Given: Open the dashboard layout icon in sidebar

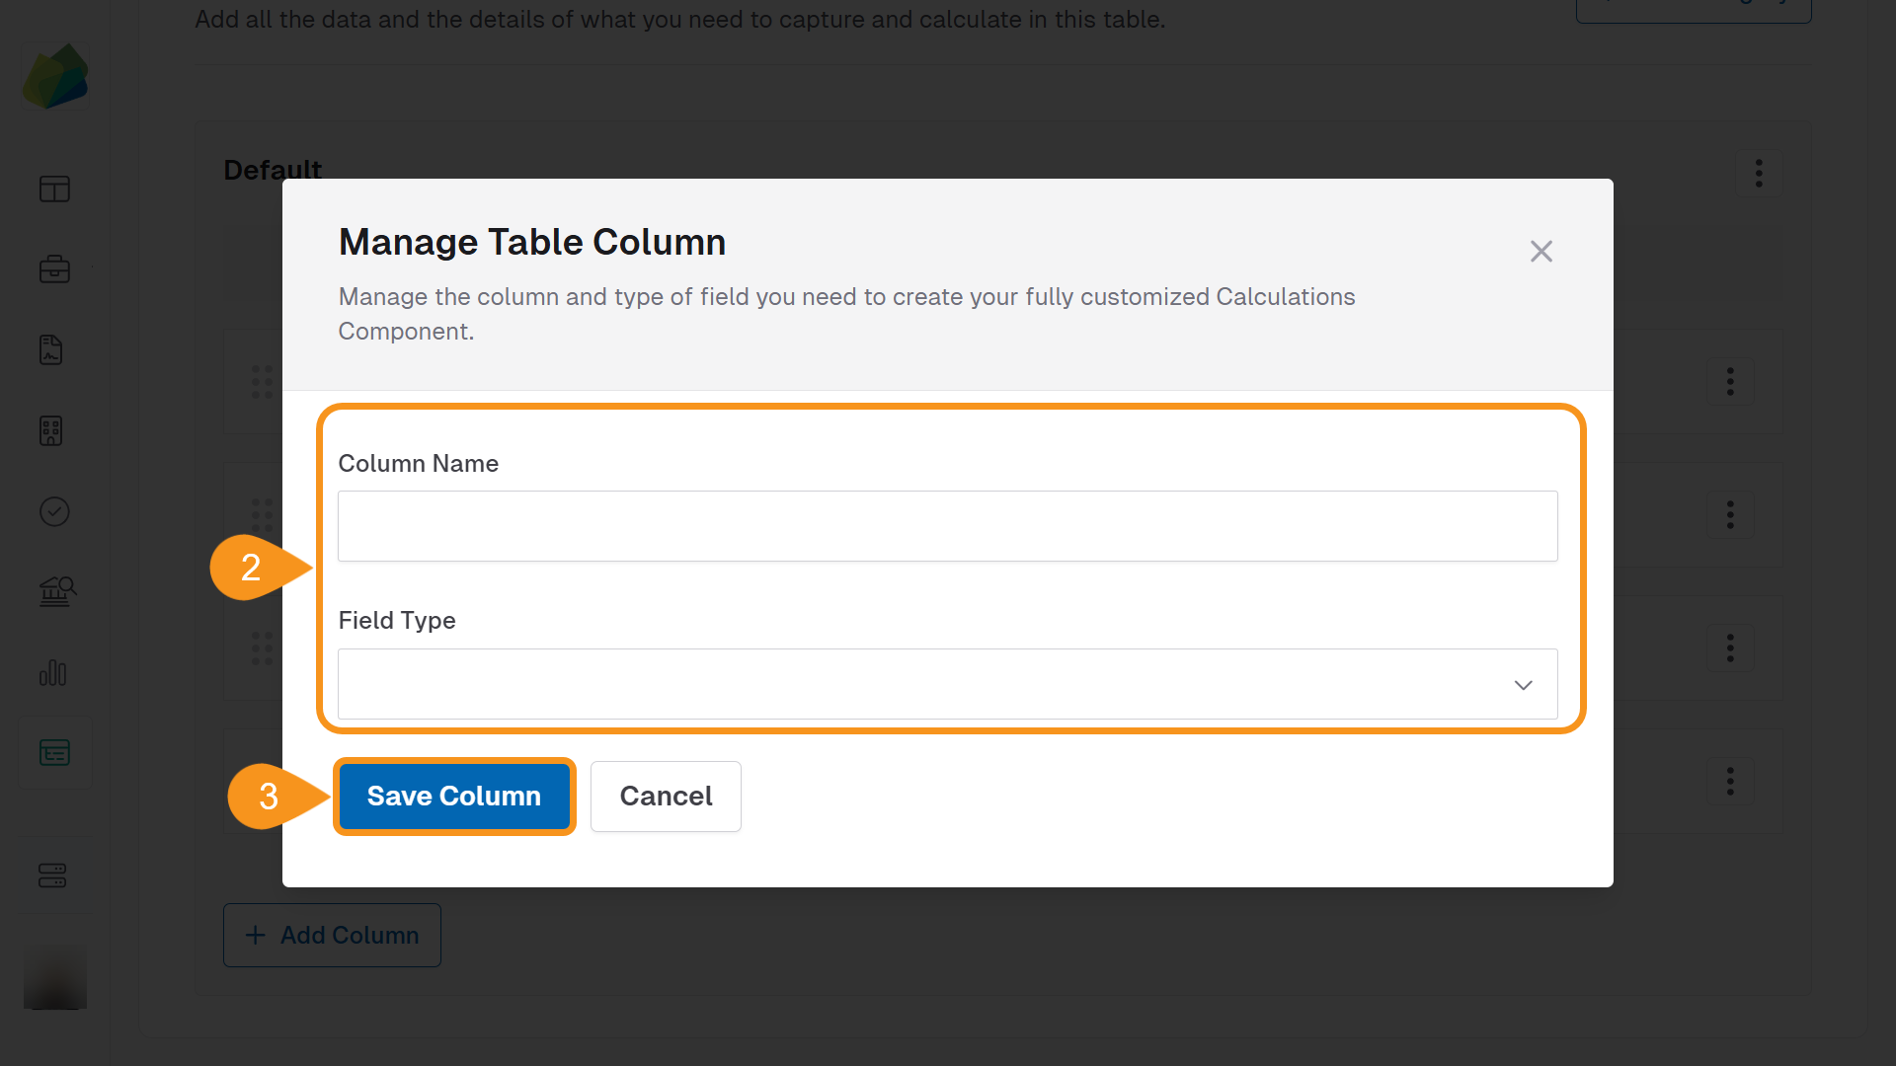Looking at the screenshot, I should point(54,189).
